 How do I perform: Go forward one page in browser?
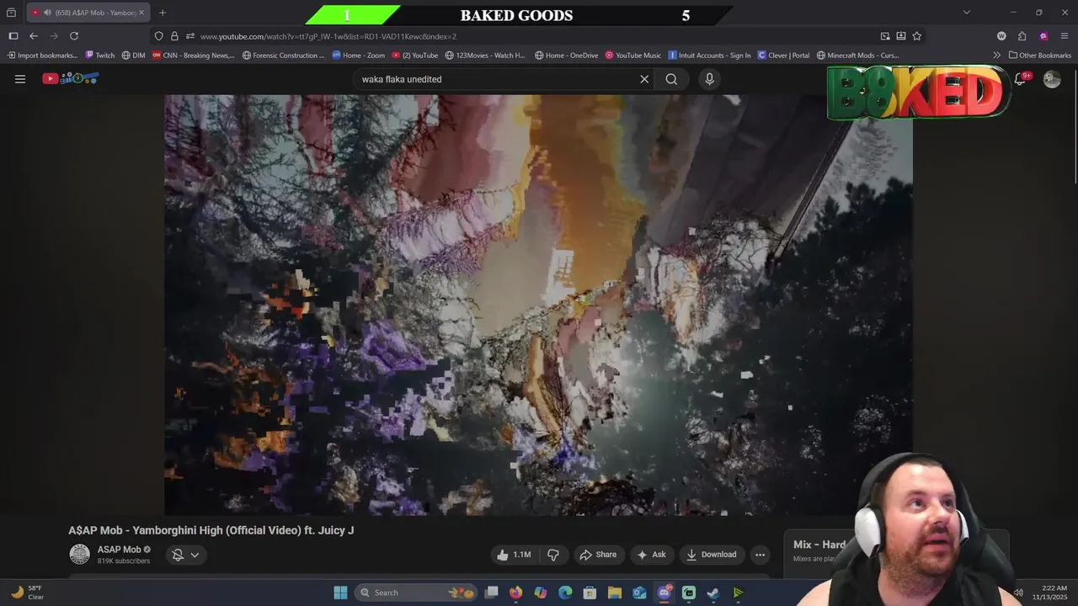[54, 36]
